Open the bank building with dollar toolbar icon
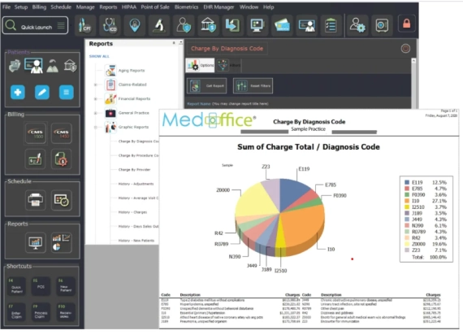The width and height of the screenshot is (463, 335). (208, 25)
